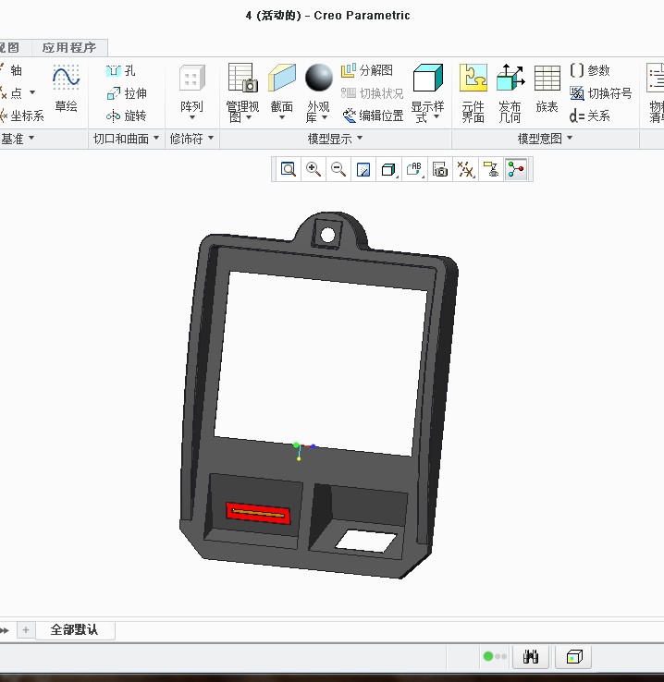The width and height of the screenshot is (664, 682).
Task: Open the 显示样式 (Display Style) dropdown
Action: pyautogui.click(x=427, y=91)
